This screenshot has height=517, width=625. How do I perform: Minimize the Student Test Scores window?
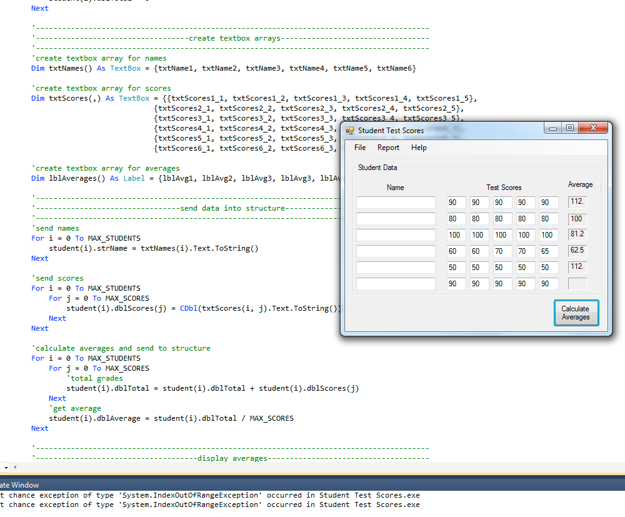point(553,128)
